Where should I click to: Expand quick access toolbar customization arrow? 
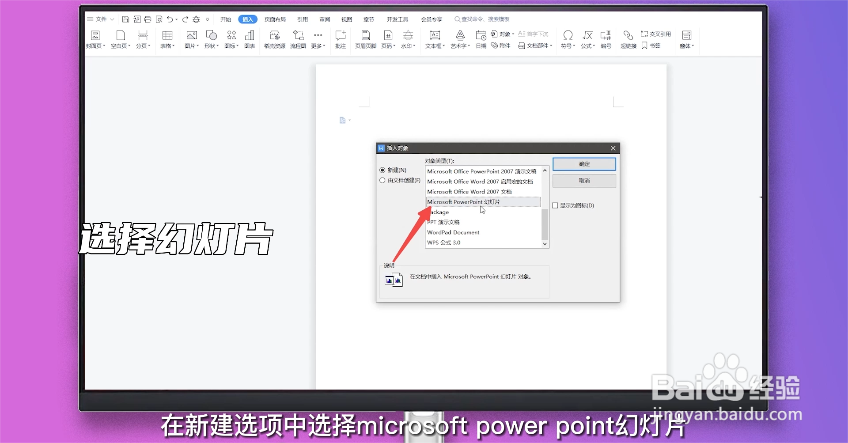pyautogui.click(x=208, y=19)
